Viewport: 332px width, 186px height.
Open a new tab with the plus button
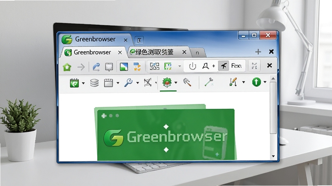click(x=258, y=52)
